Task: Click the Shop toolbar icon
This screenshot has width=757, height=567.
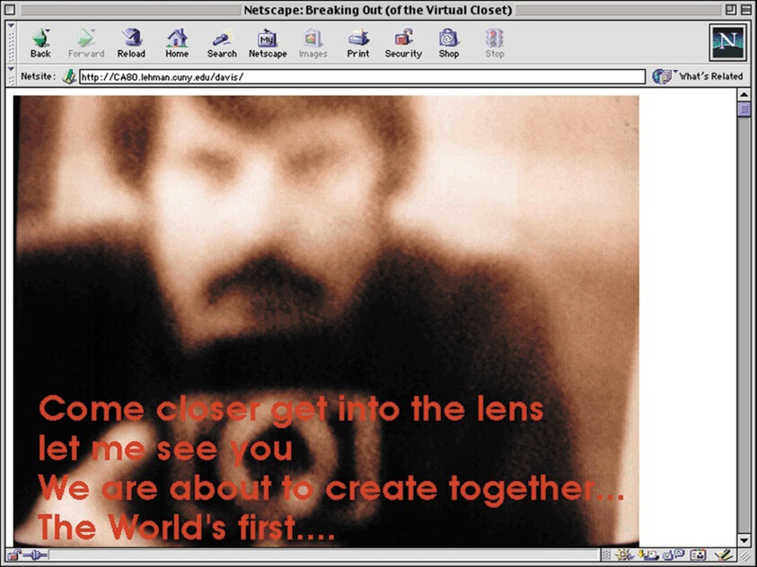Action: (x=448, y=39)
